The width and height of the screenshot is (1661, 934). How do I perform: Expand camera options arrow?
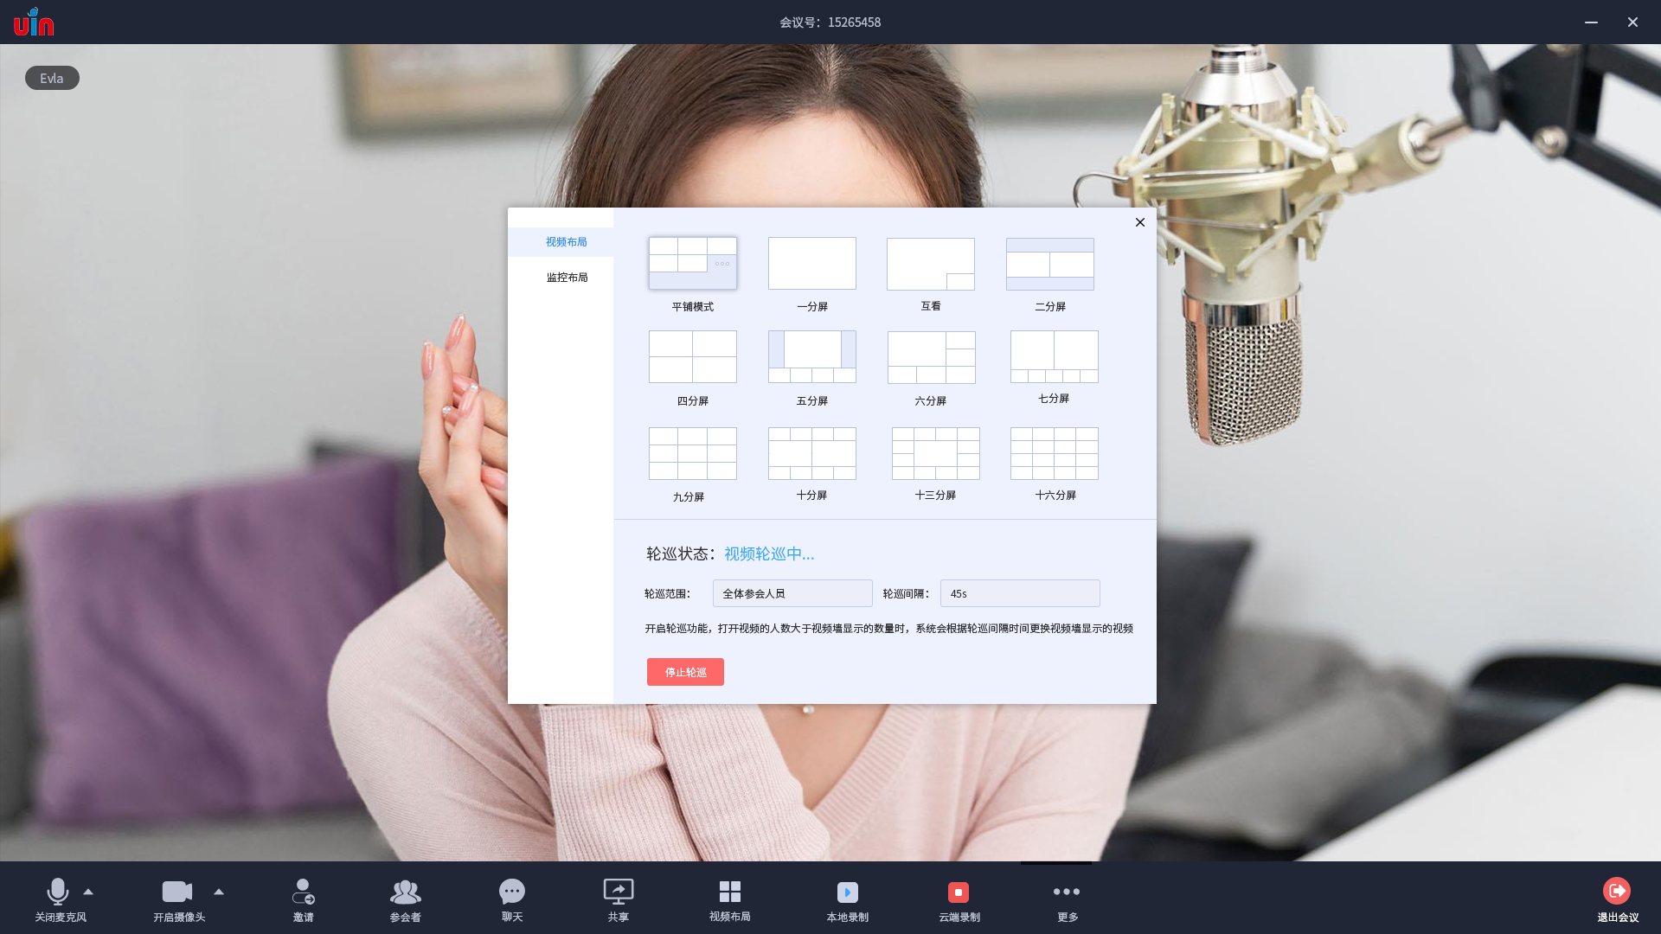click(219, 892)
